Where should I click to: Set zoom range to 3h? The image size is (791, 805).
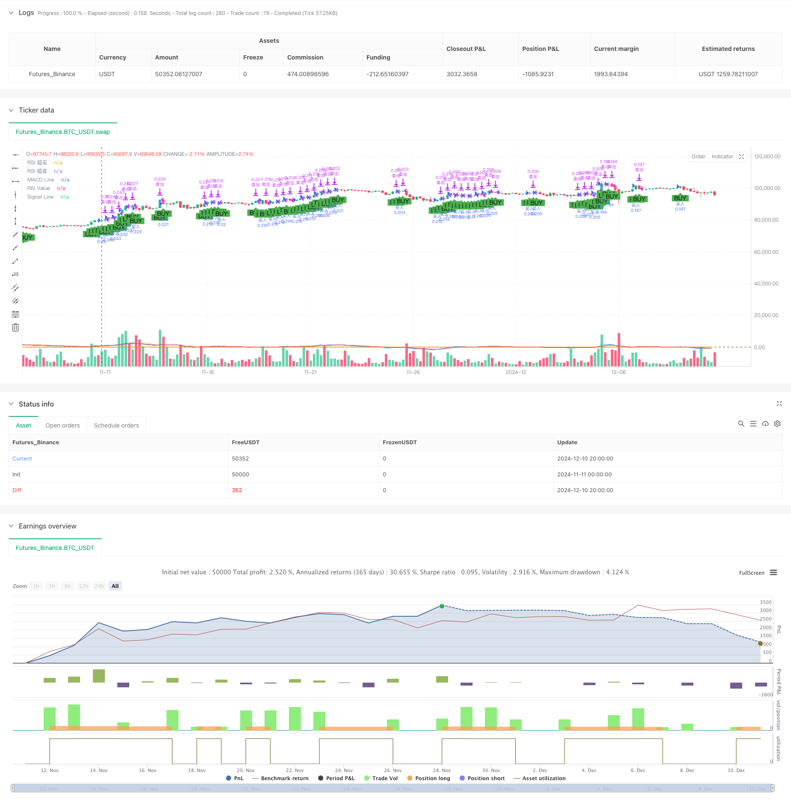click(52, 586)
